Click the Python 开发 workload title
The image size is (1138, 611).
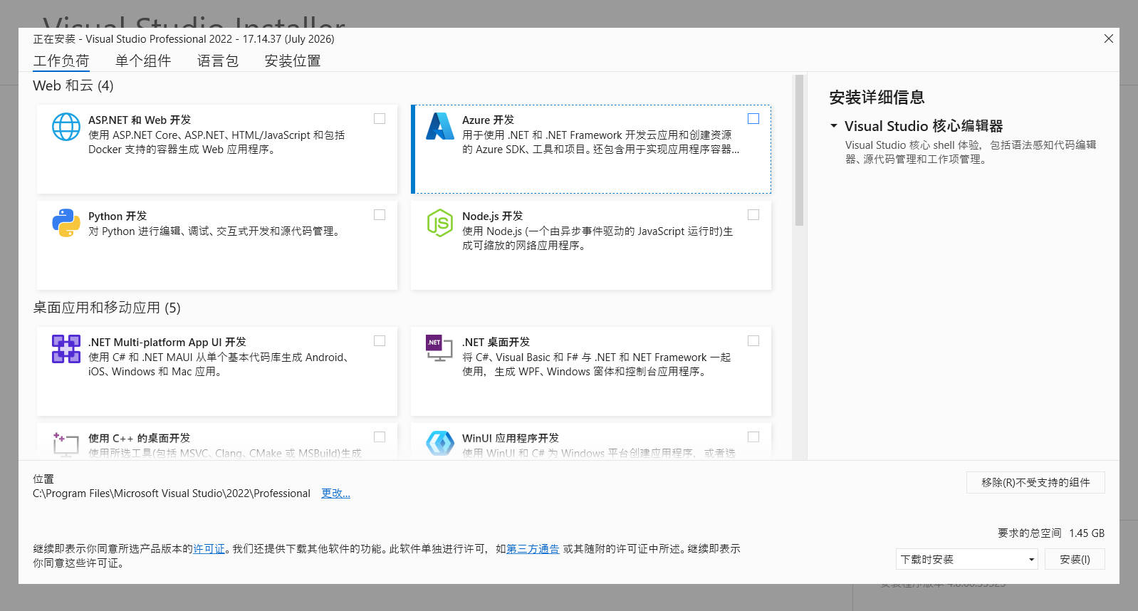pos(118,216)
